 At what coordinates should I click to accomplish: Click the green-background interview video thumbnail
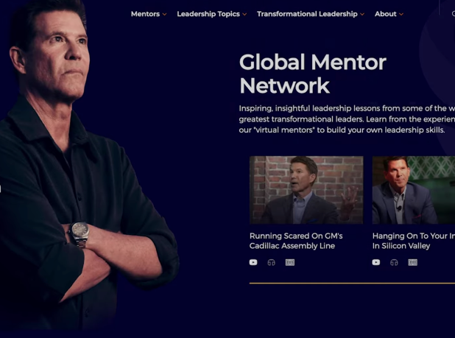point(414,190)
